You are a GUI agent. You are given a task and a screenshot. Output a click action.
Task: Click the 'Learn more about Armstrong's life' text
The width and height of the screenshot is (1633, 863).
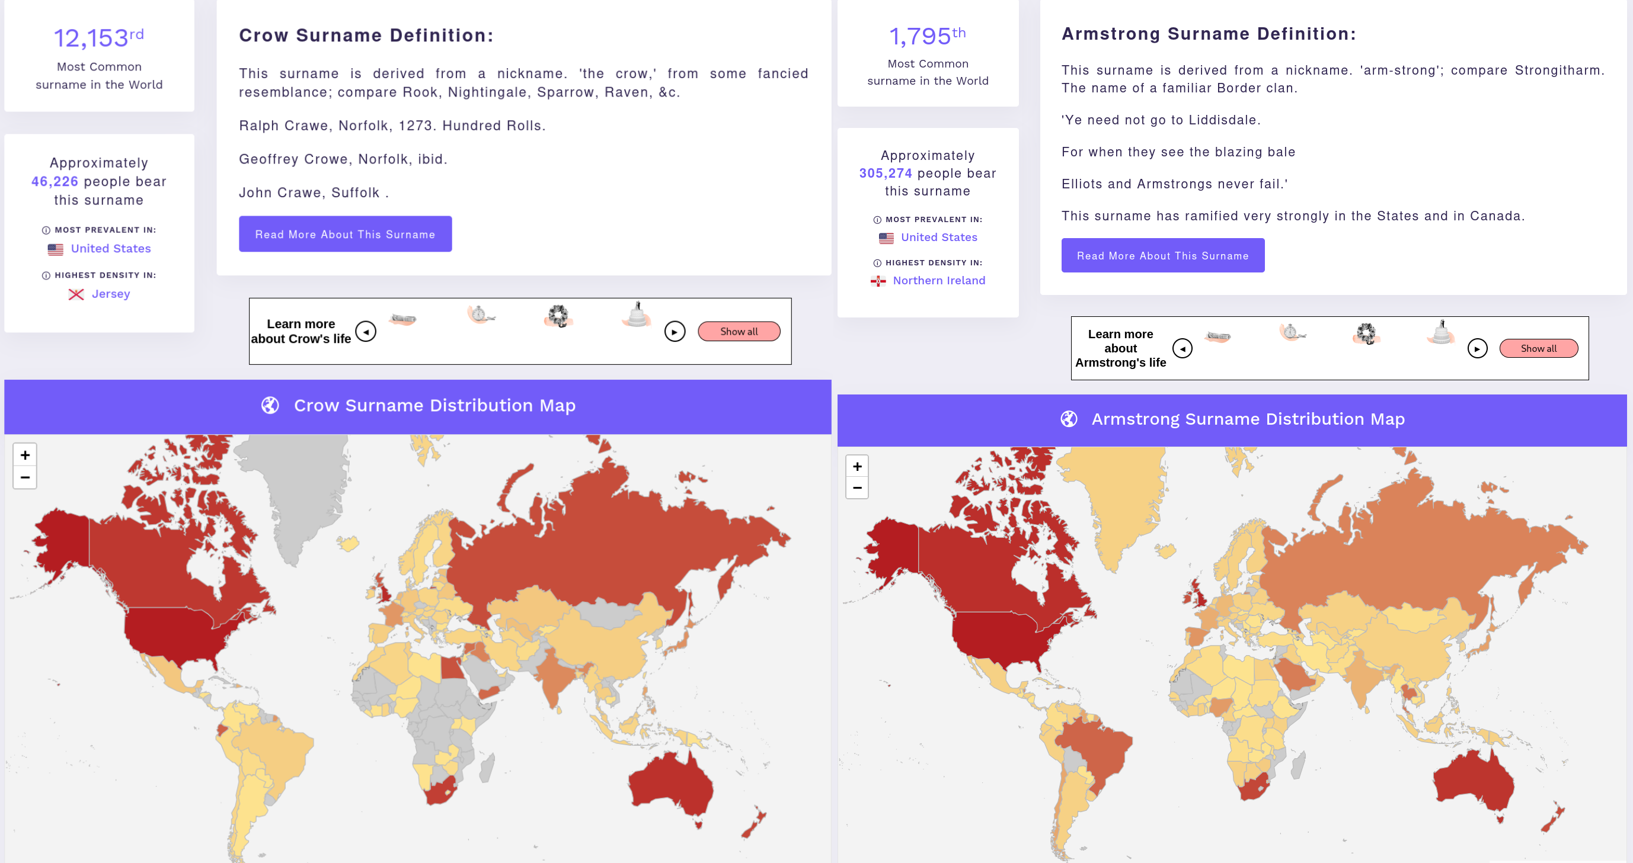[1121, 348]
